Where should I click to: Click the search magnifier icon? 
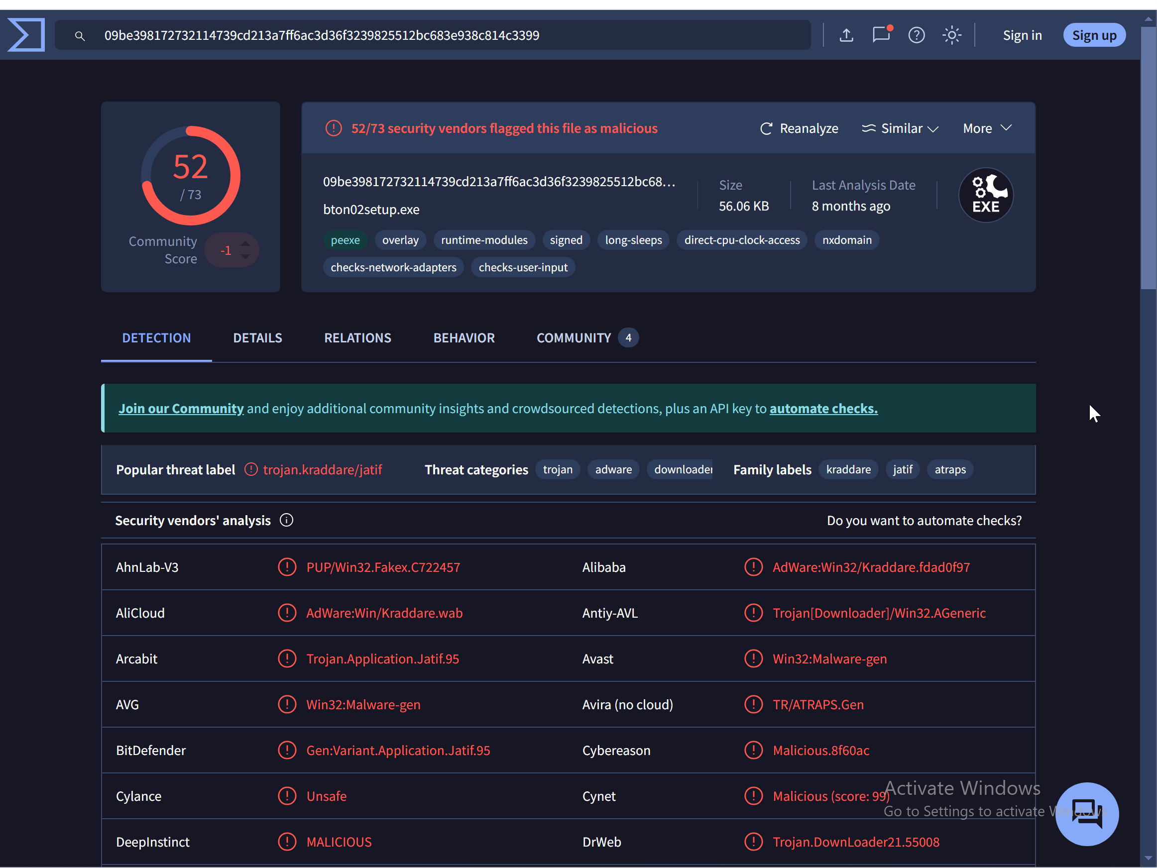pyautogui.click(x=80, y=35)
